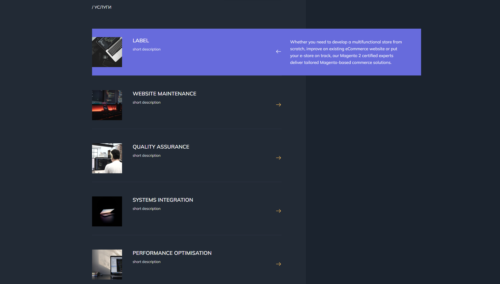500x284 pixels.
Task: Expand Performance Optimisation with its arrow
Action: coord(279,264)
